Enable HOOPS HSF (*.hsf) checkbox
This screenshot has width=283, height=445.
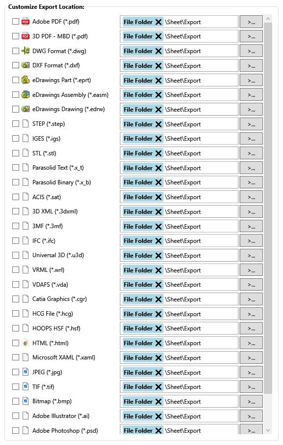point(16,328)
